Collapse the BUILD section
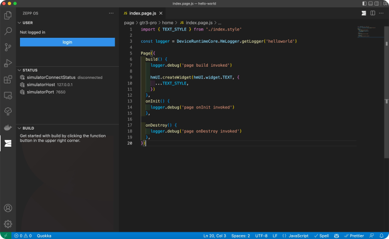389x239 pixels. tap(28, 128)
